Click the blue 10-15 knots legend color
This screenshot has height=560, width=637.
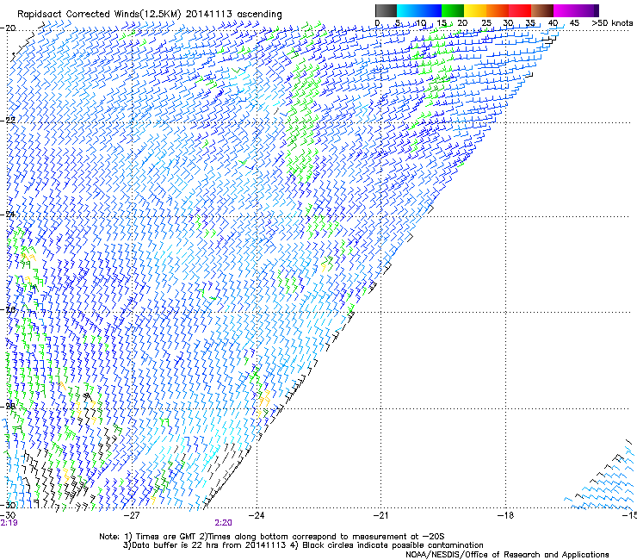(430, 10)
